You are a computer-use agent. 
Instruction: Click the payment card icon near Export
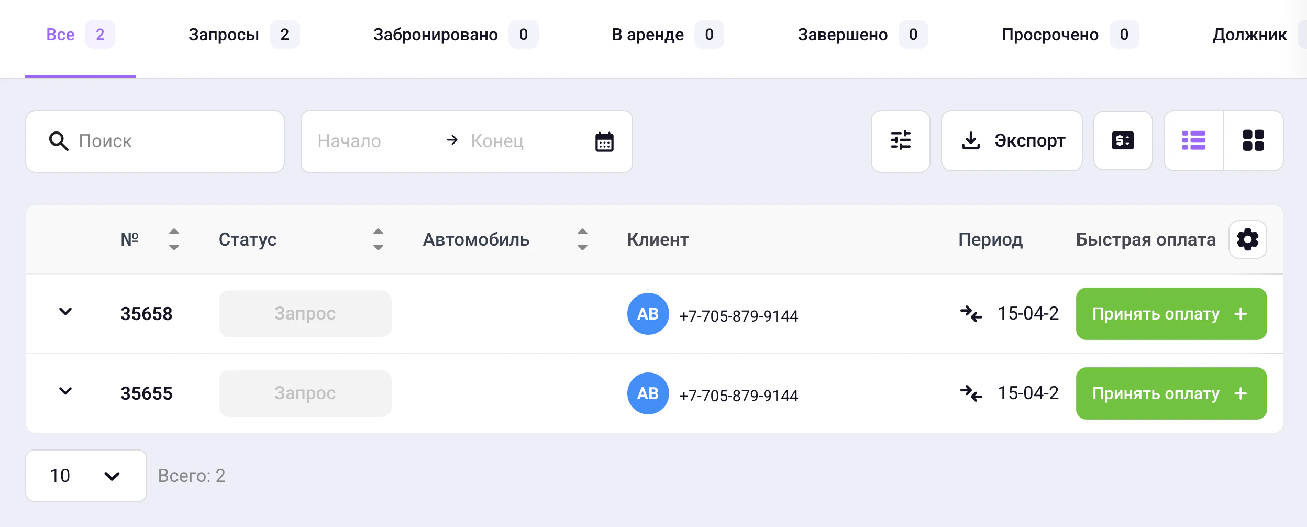[1123, 140]
